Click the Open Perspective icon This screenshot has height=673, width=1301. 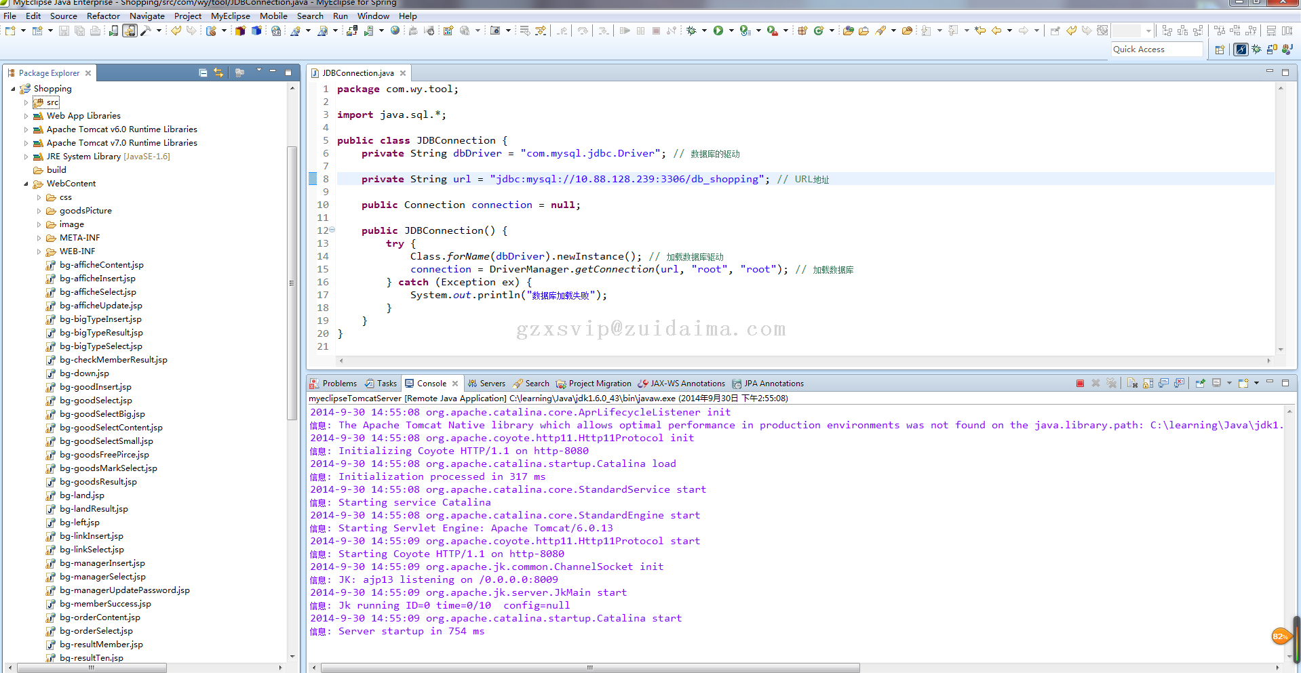(1220, 49)
